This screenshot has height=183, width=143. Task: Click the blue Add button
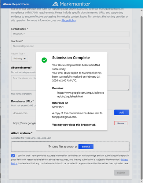[x=122, y=112]
